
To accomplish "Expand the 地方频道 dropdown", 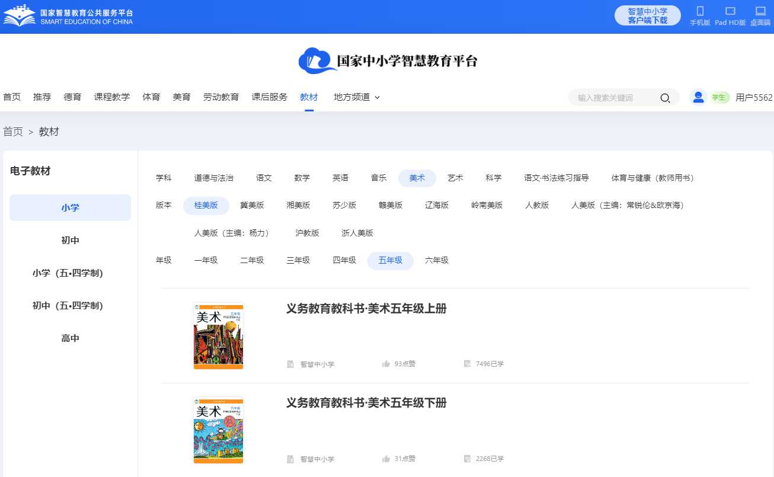I will point(357,97).
